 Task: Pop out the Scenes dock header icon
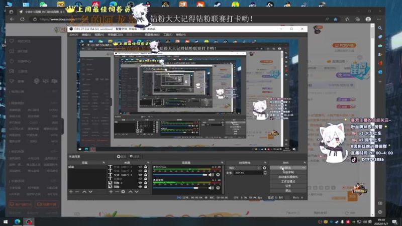[104, 163]
